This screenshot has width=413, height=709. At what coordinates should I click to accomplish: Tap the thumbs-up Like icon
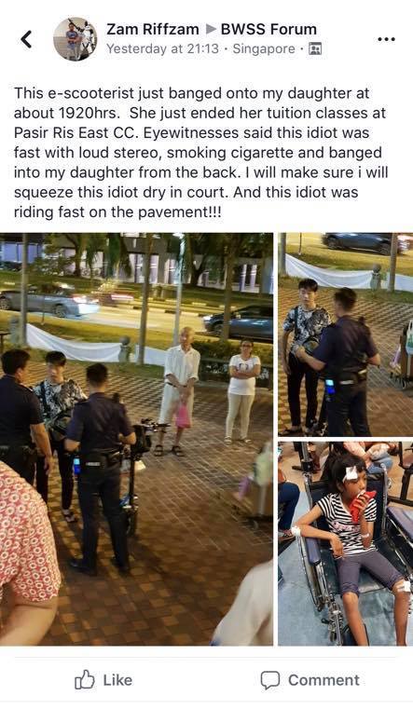pyautogui.click(x=85, y=679)
